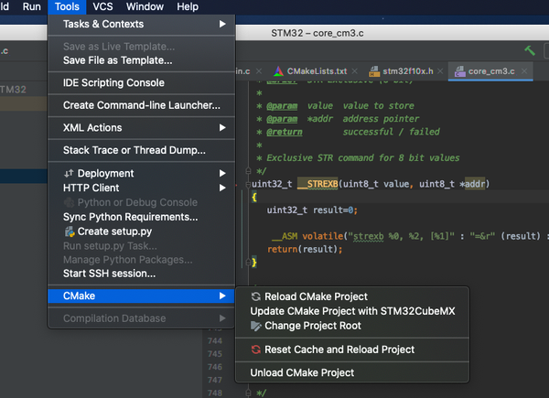This screenshot has width=549, height=398.
Task: Choose Save File as Template
Action: pyautogui.click(x=142, y=60)
